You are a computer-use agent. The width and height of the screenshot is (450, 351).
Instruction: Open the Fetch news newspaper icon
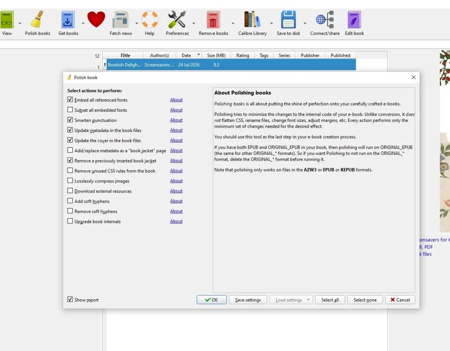coord(120,19)
